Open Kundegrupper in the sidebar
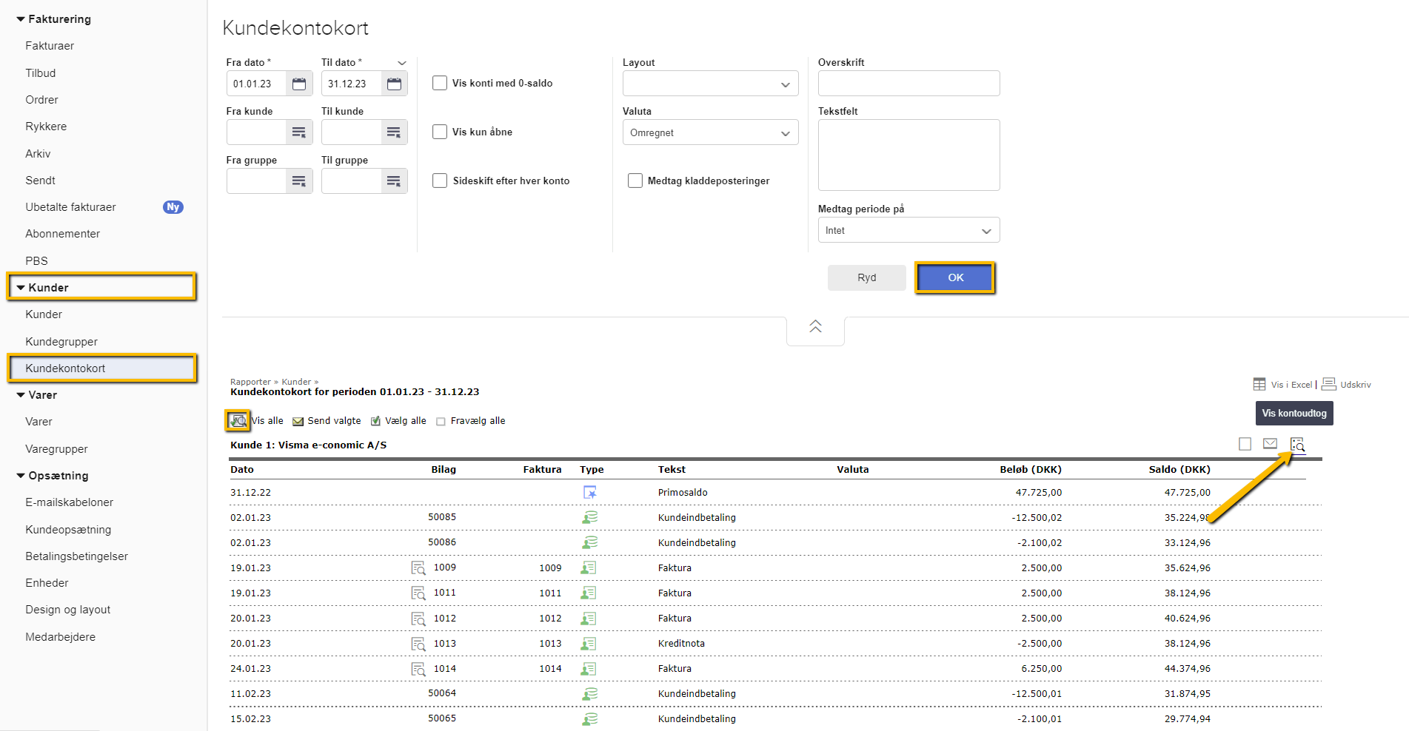1409x731 pixels. pos(61,341)
